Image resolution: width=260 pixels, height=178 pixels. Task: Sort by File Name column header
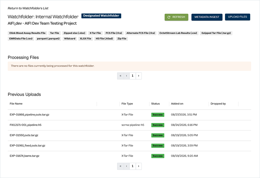pos(16,104)
